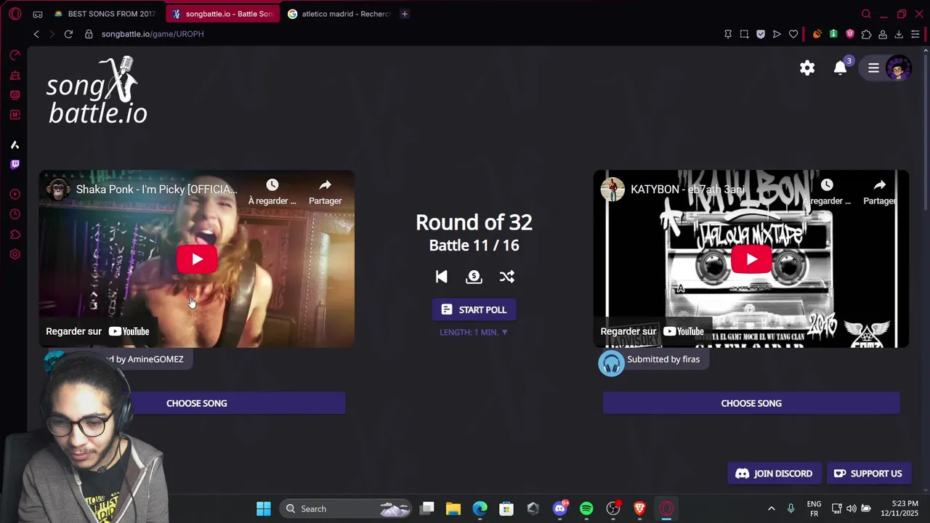Image resolution: width=930 pixels, height=523 pixels.
Task: Click the Shaka Ponk channel avatar
Action: [58, 190]
